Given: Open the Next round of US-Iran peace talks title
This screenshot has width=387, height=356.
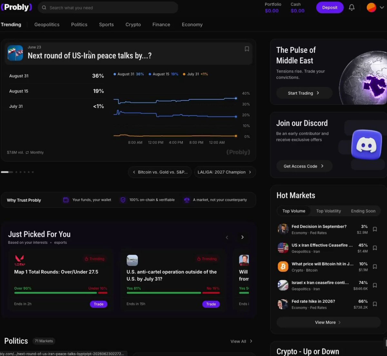Looking at the screenshot, I should [x=90, y=55].
